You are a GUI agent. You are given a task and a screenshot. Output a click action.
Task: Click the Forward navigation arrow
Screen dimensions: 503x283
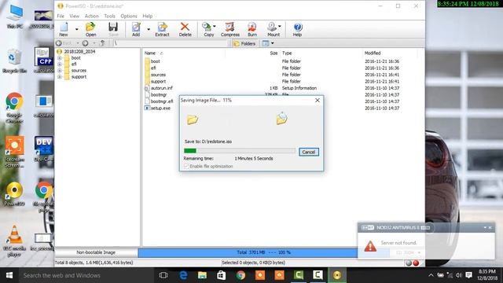click(85, 43)
